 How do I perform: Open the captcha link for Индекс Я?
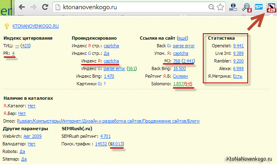[x=111, y=61]
